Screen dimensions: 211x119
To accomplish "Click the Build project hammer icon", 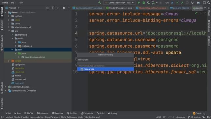I will 100,3.
